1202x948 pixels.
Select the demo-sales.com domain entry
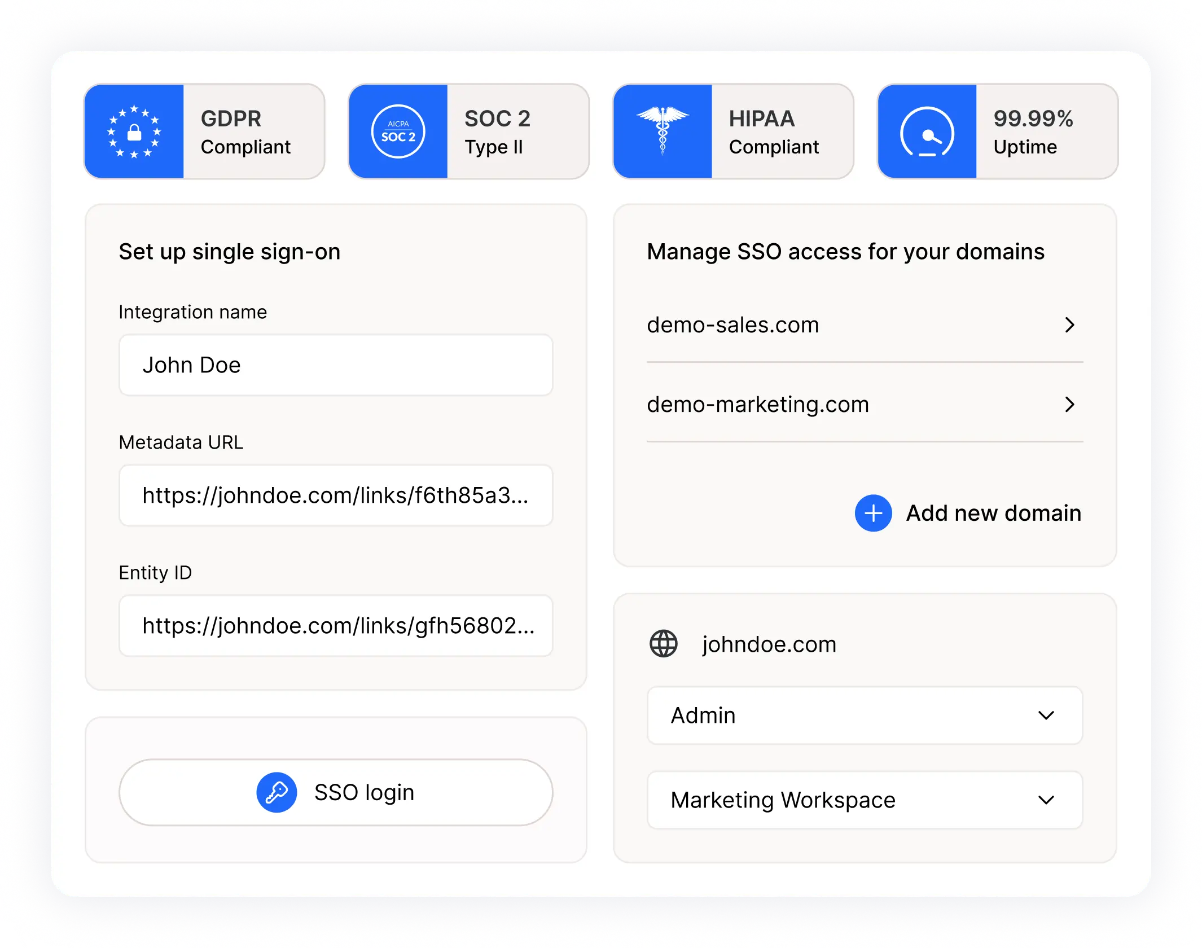[732, 325]
